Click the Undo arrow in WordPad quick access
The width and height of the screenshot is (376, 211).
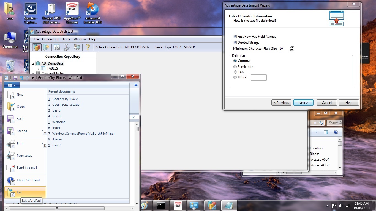pos(21,78)
